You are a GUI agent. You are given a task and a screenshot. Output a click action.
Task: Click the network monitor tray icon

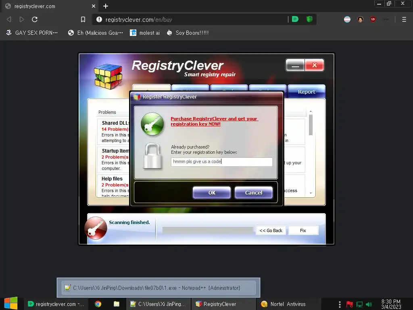point(359,304)
